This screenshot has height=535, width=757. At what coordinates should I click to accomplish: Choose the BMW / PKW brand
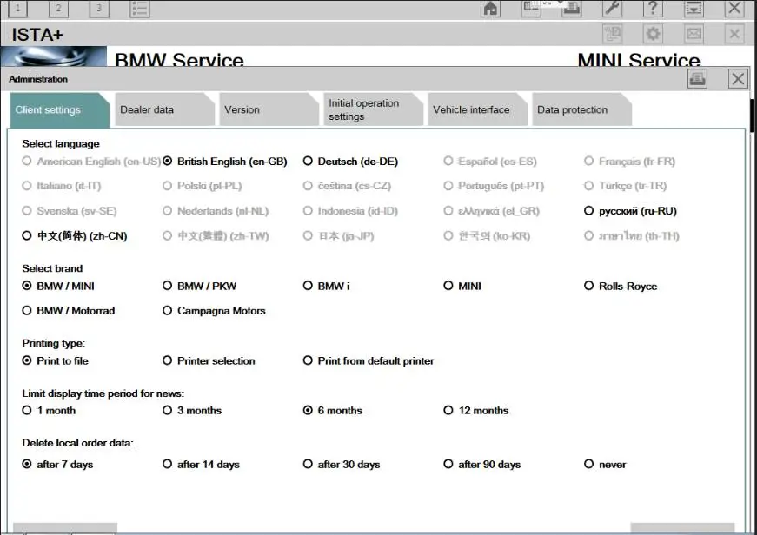199,286
